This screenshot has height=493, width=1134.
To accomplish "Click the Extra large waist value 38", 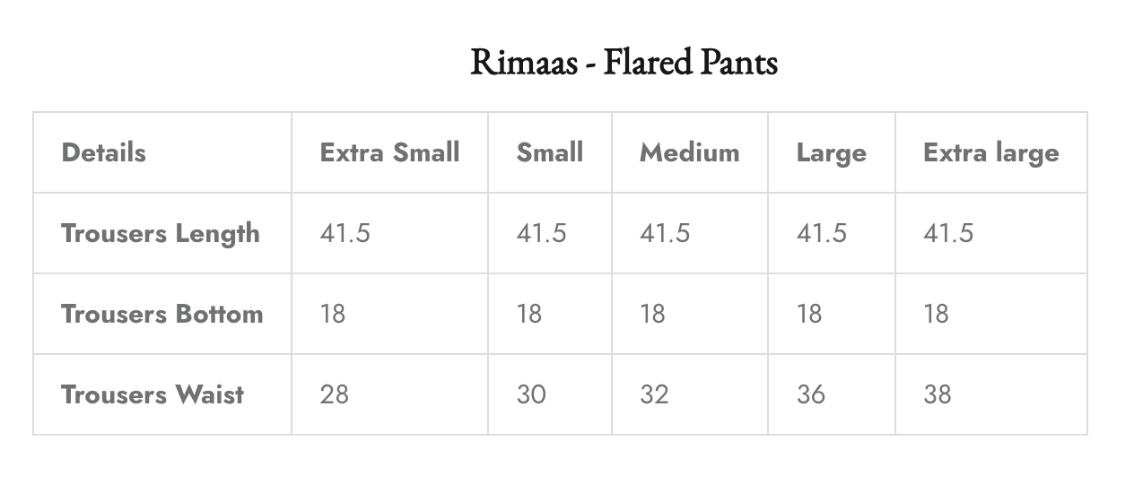I will [938, 394].
